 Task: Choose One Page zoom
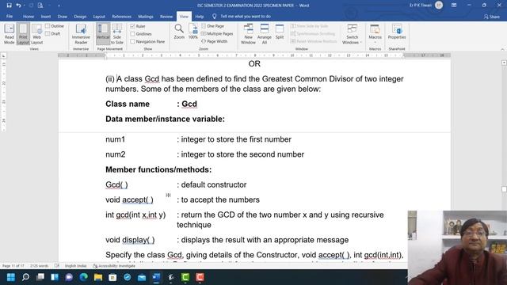(213, 26)
